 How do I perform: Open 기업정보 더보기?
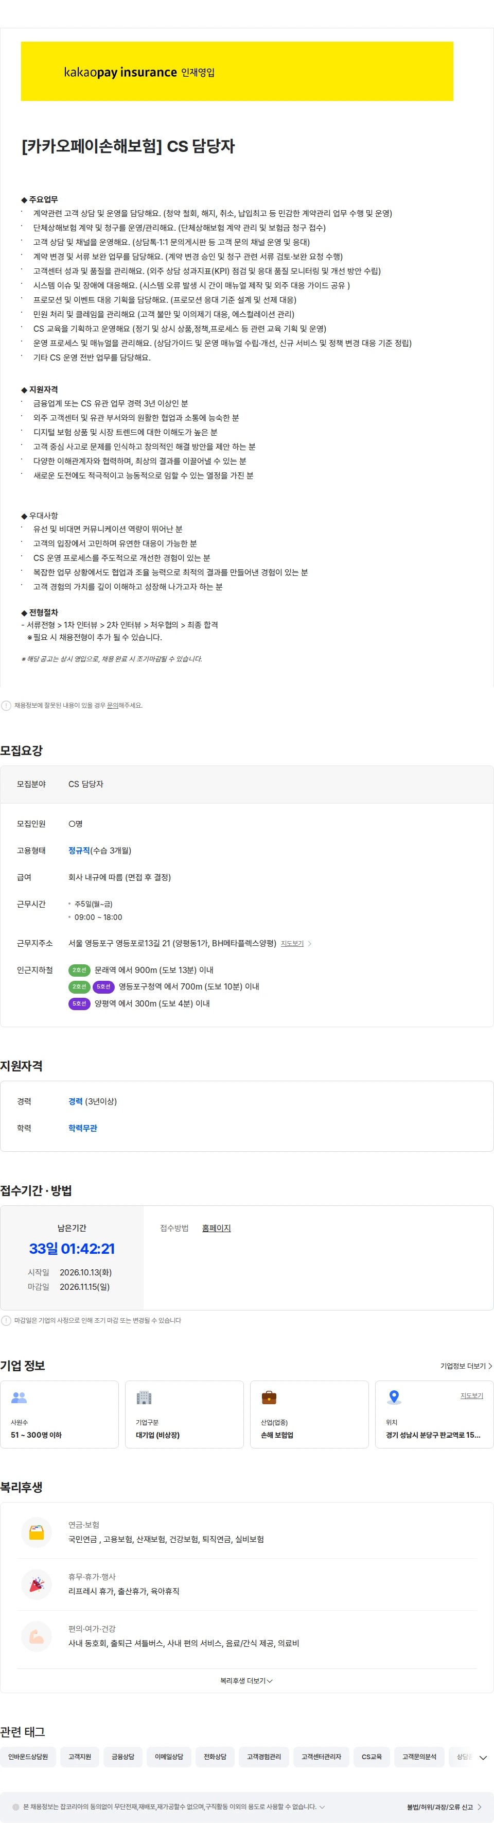point(466,1366)
